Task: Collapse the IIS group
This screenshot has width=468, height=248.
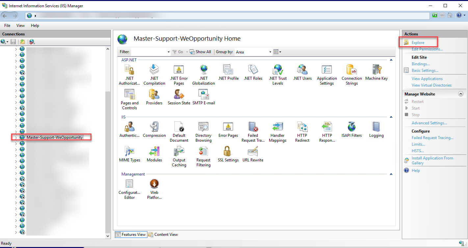Action: [391, 117]
